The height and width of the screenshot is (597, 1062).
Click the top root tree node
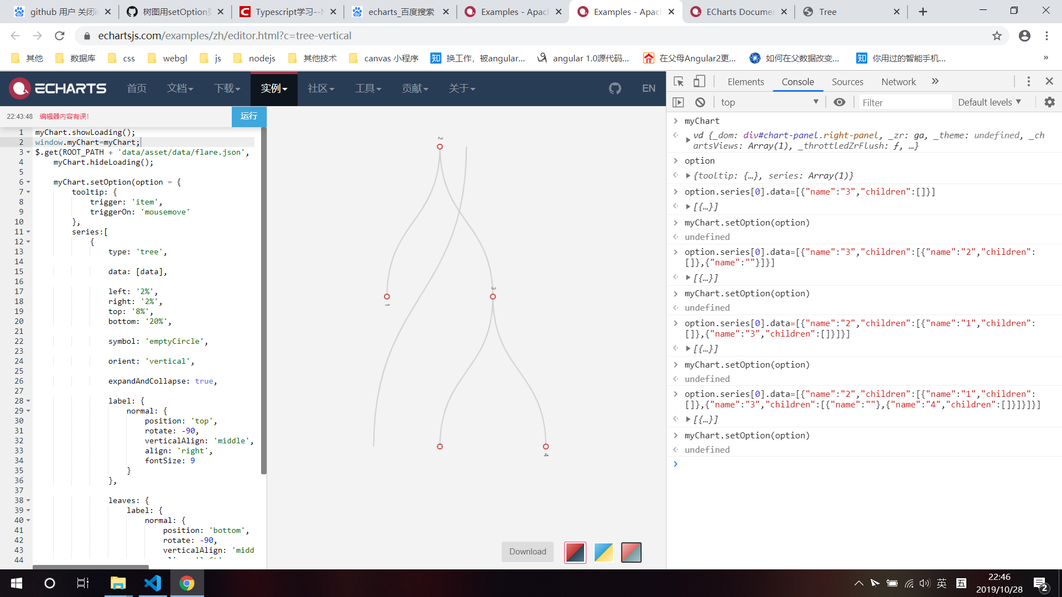440,146
